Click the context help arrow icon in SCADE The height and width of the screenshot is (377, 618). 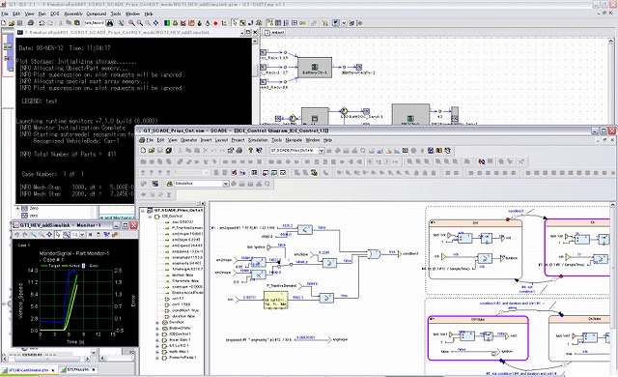point(259,150)
